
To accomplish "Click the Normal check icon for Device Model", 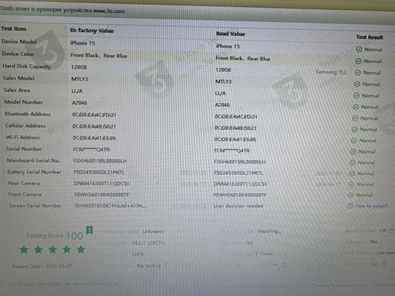I will [x=359, y=49].
